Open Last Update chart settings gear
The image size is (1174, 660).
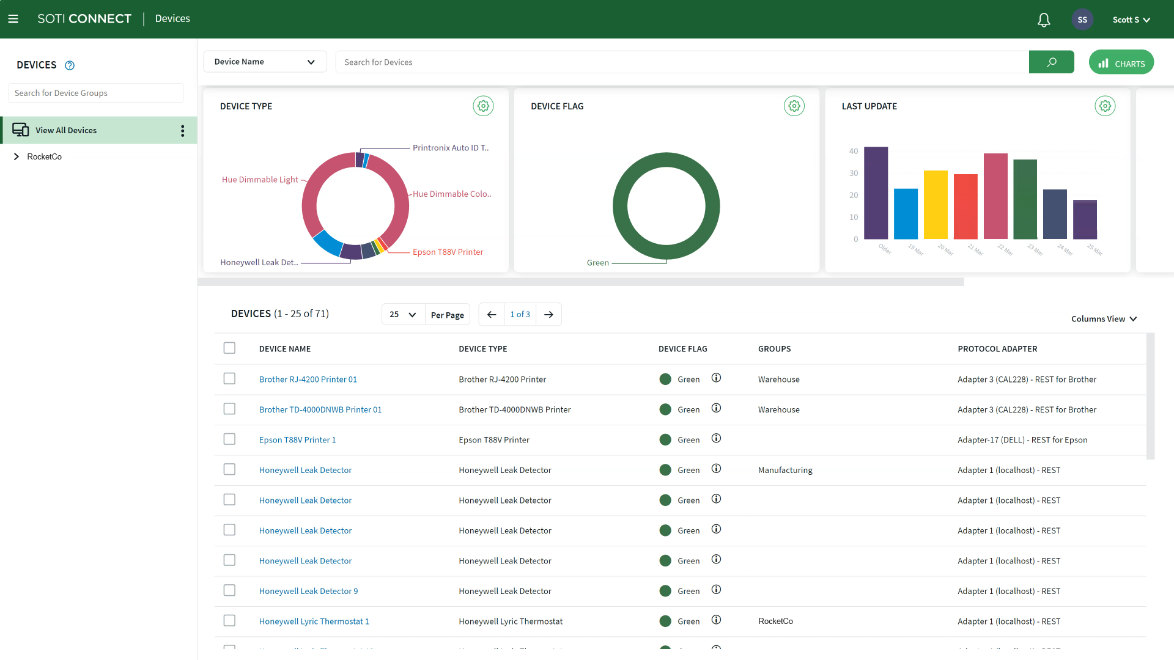coord(1104,106)
